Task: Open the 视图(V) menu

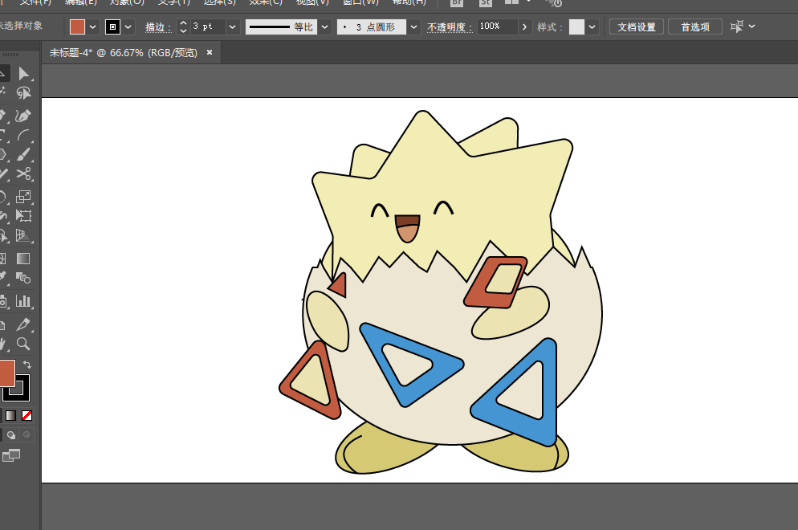Action: click(x=312, y=2)
